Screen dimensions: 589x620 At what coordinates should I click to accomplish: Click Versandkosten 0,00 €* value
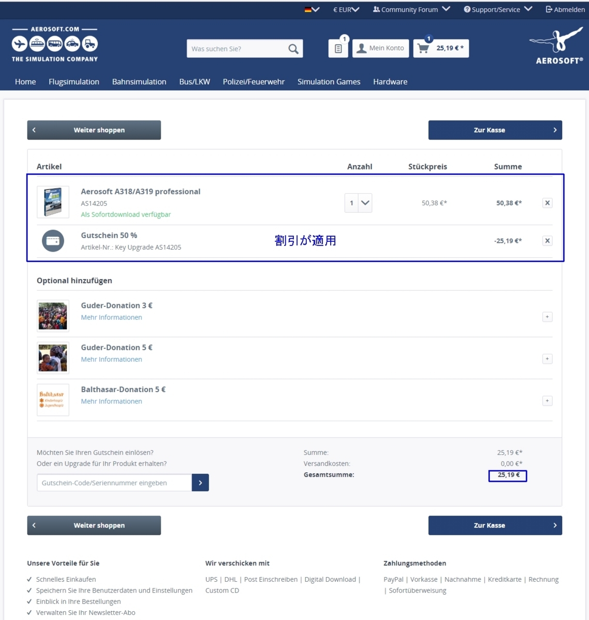click(x=512, y=463)
